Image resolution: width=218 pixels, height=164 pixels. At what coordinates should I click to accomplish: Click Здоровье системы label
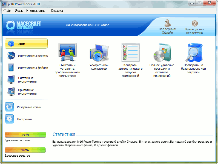17,140
